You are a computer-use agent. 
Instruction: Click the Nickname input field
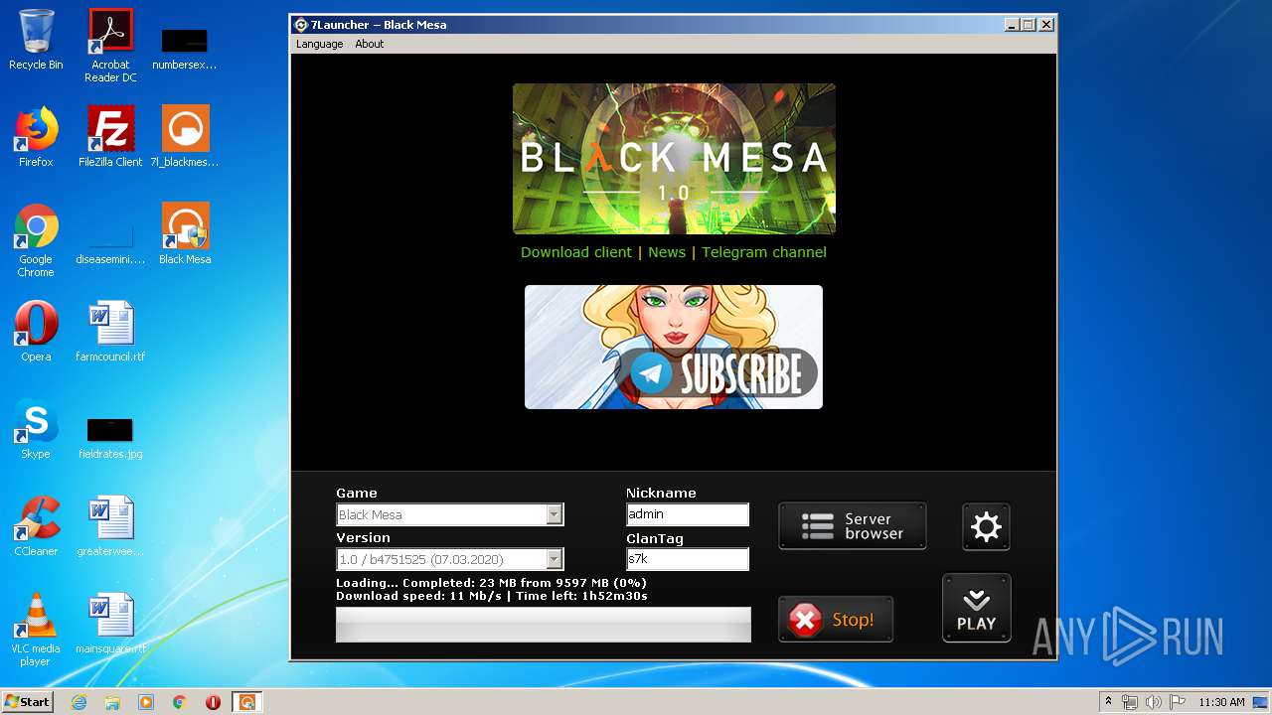click(687, 514)
